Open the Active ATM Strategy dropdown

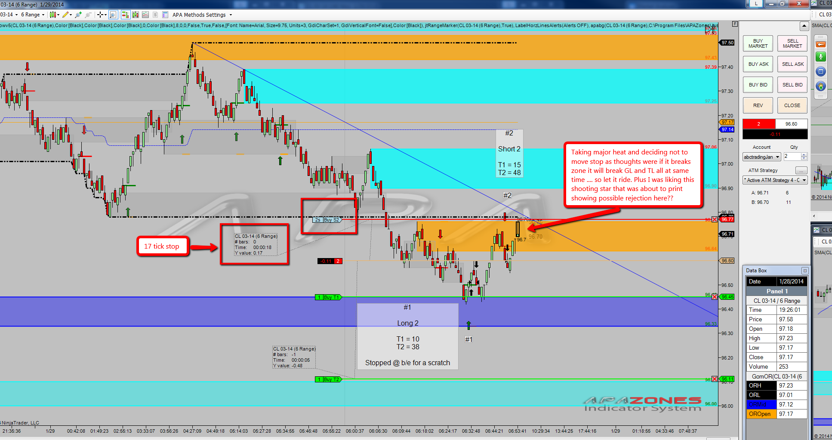tap(776, 180)
